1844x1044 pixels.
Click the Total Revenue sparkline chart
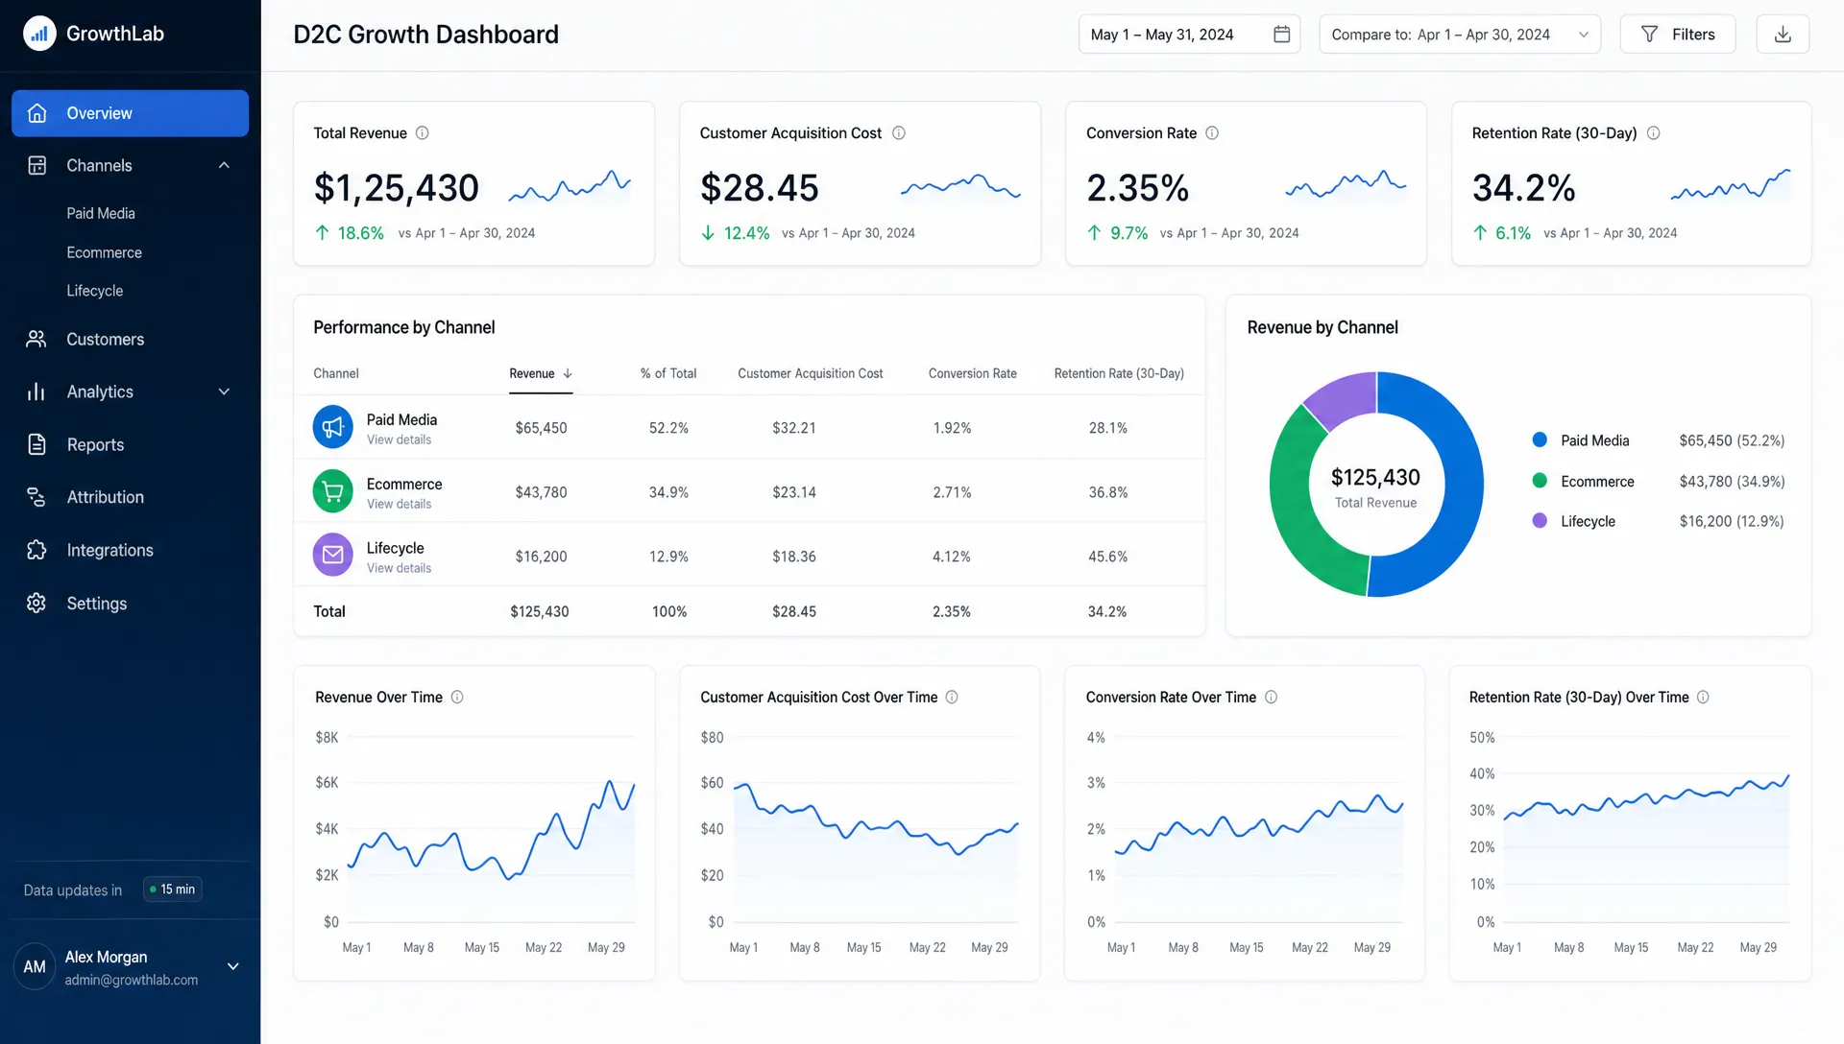[570, 185]
